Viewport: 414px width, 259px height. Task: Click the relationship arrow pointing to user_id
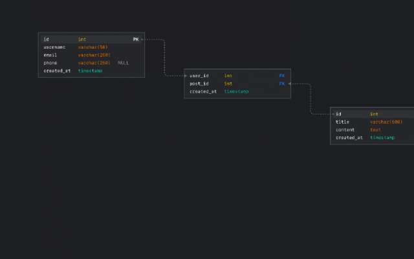[184, 76]
